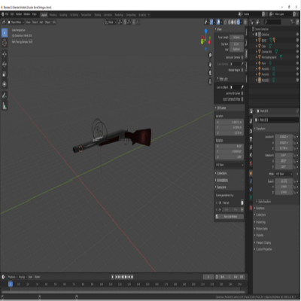
Task: Switch to the Sculpting workspace tab
Action: click(x=63, y=15)
